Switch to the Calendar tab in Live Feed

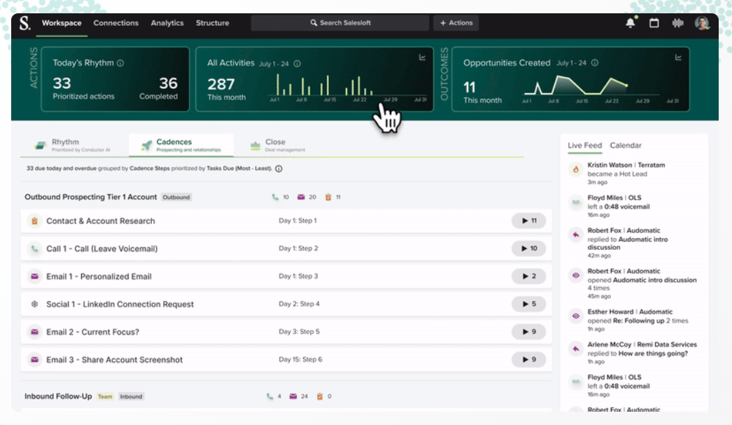pyautogui.click(x=626, y=145)
